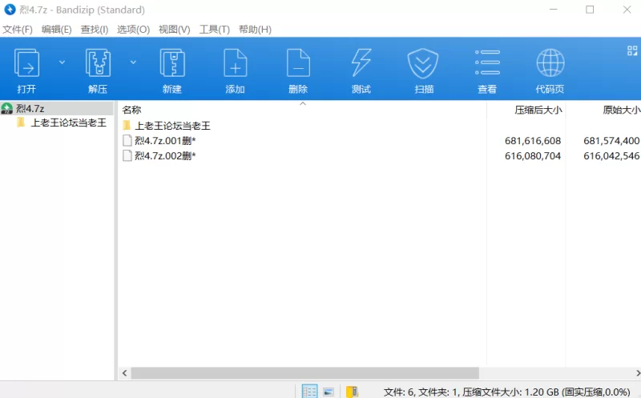Viewport: 641px width, 398px height.
Task: Open the 编辑(E) menu
Action: tap(56, 30)
